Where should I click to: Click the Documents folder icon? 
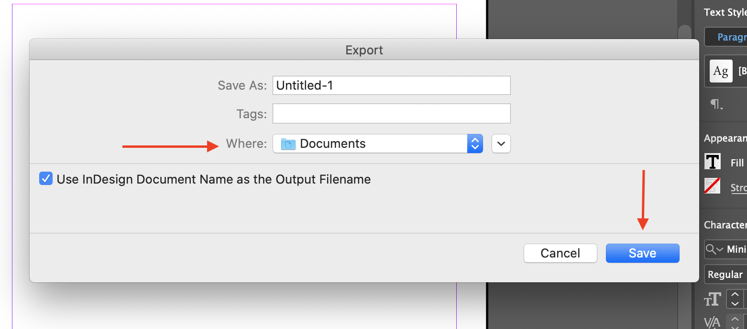(x=288, y=144)
